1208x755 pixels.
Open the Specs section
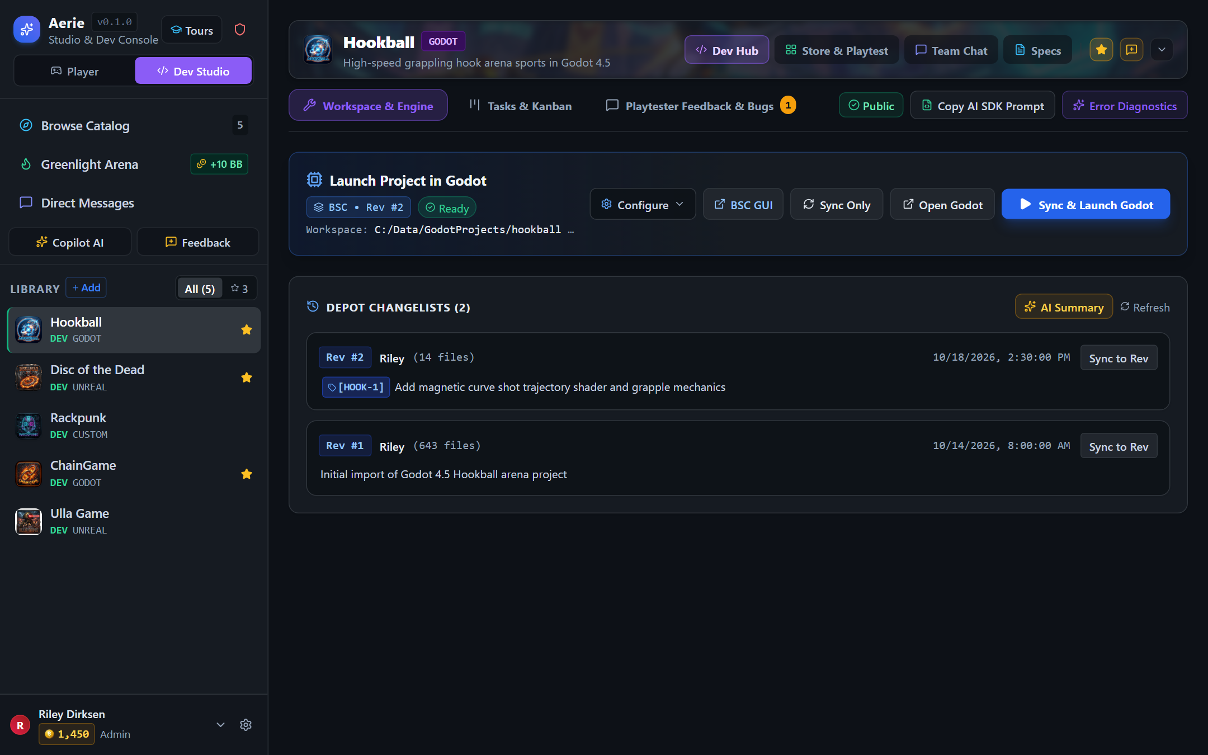[x=1038, y=50]
